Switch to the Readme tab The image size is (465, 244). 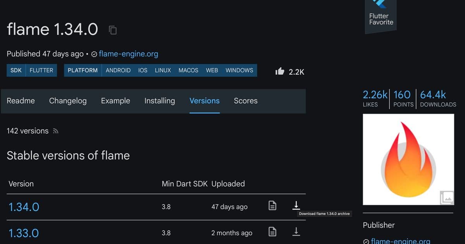tap(21, 101)
